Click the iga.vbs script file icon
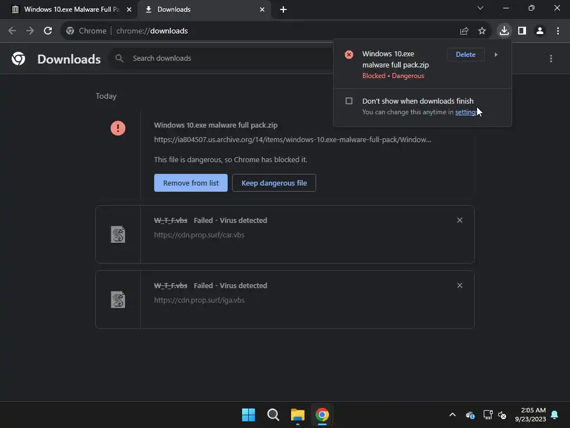This screenshot has width=570, height=428. (118, 299)
